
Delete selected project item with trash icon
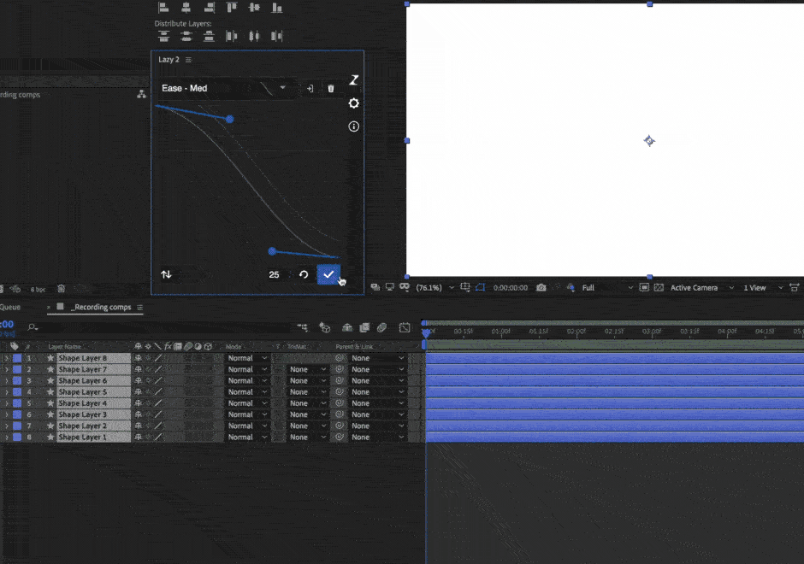tap(61, 289)
